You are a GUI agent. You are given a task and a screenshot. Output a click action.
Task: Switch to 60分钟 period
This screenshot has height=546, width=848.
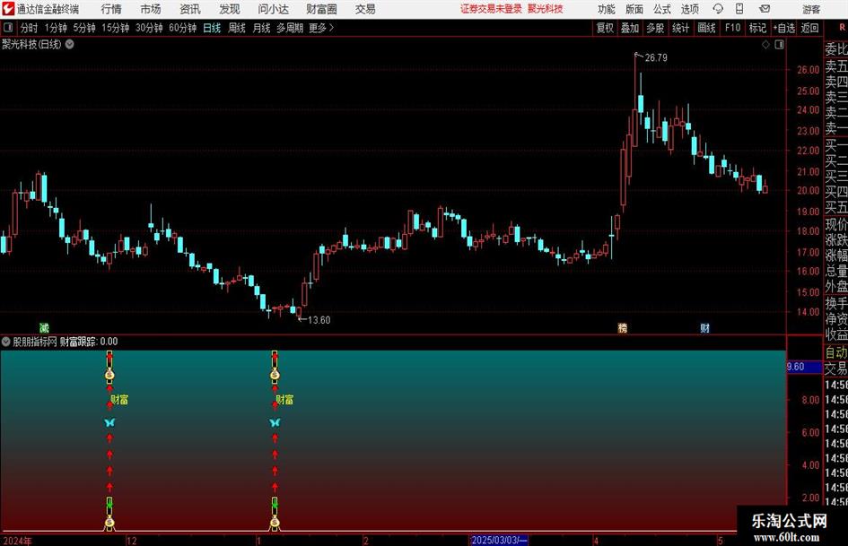point(183,28)
